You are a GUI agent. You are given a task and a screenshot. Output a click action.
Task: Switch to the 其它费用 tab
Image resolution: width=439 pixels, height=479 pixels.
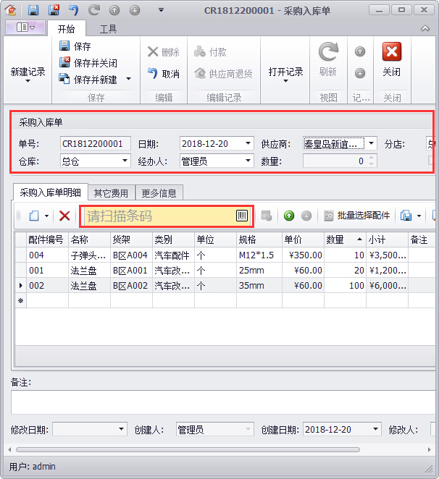point(111,193)
